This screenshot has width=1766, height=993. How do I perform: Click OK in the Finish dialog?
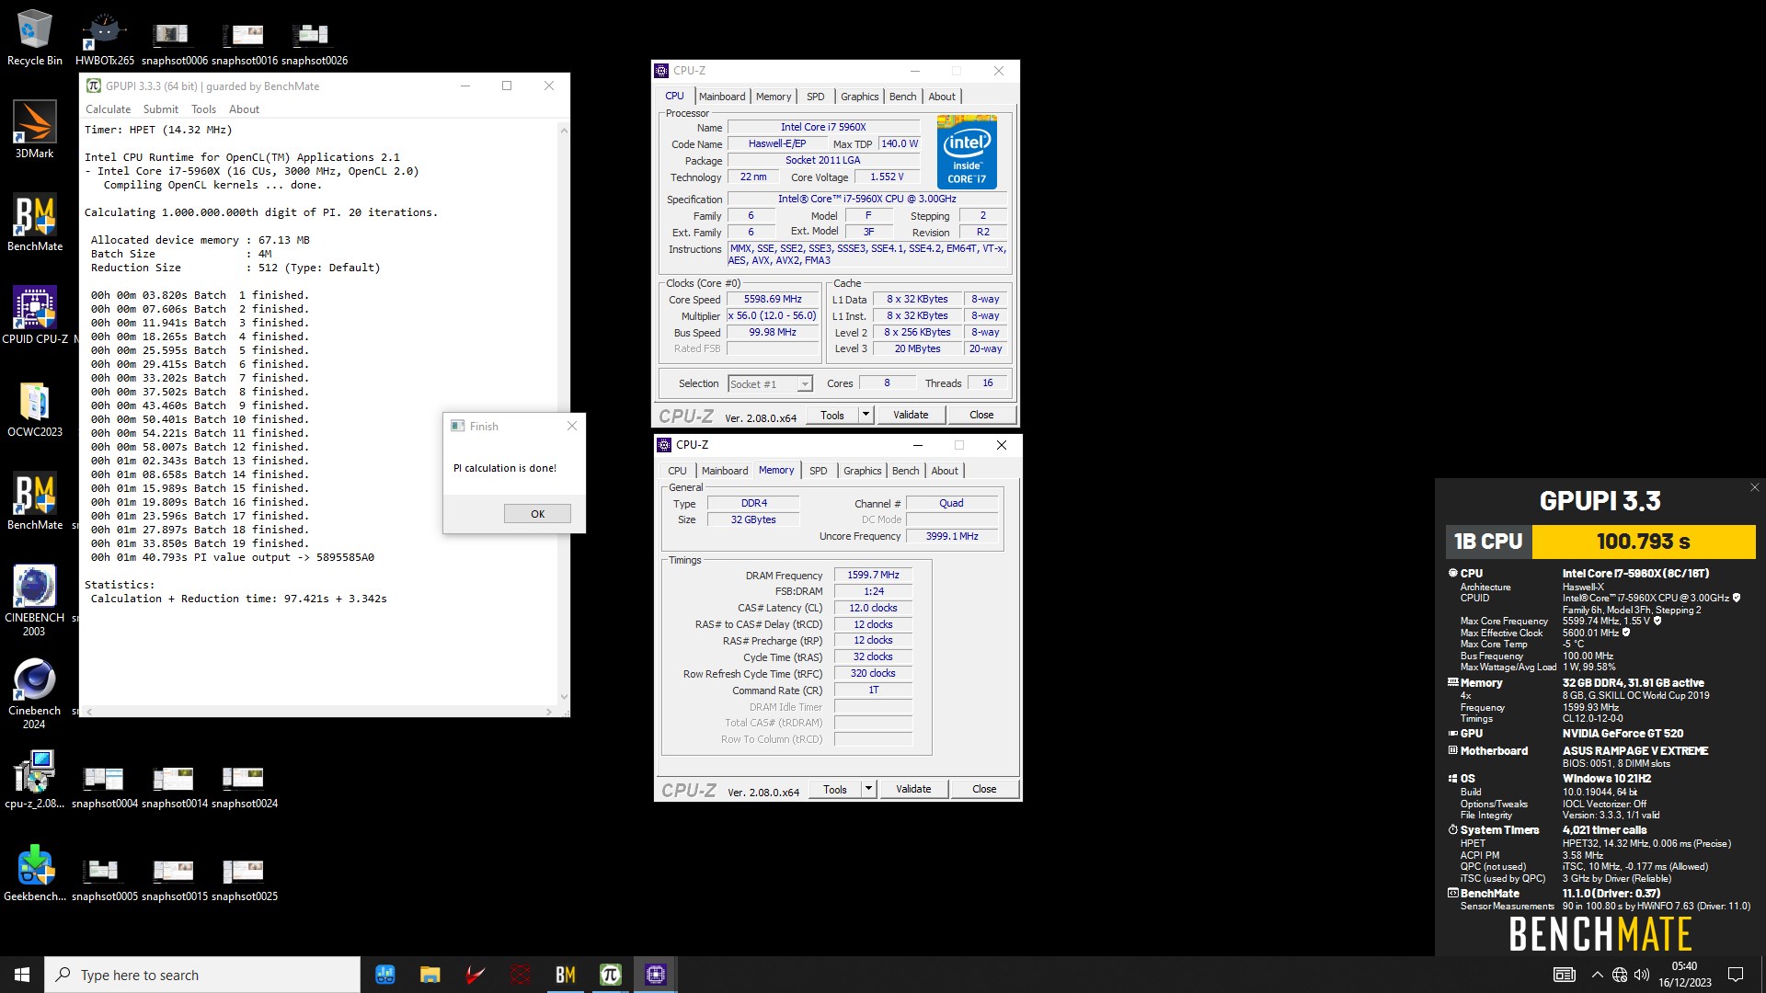[537, 514]
